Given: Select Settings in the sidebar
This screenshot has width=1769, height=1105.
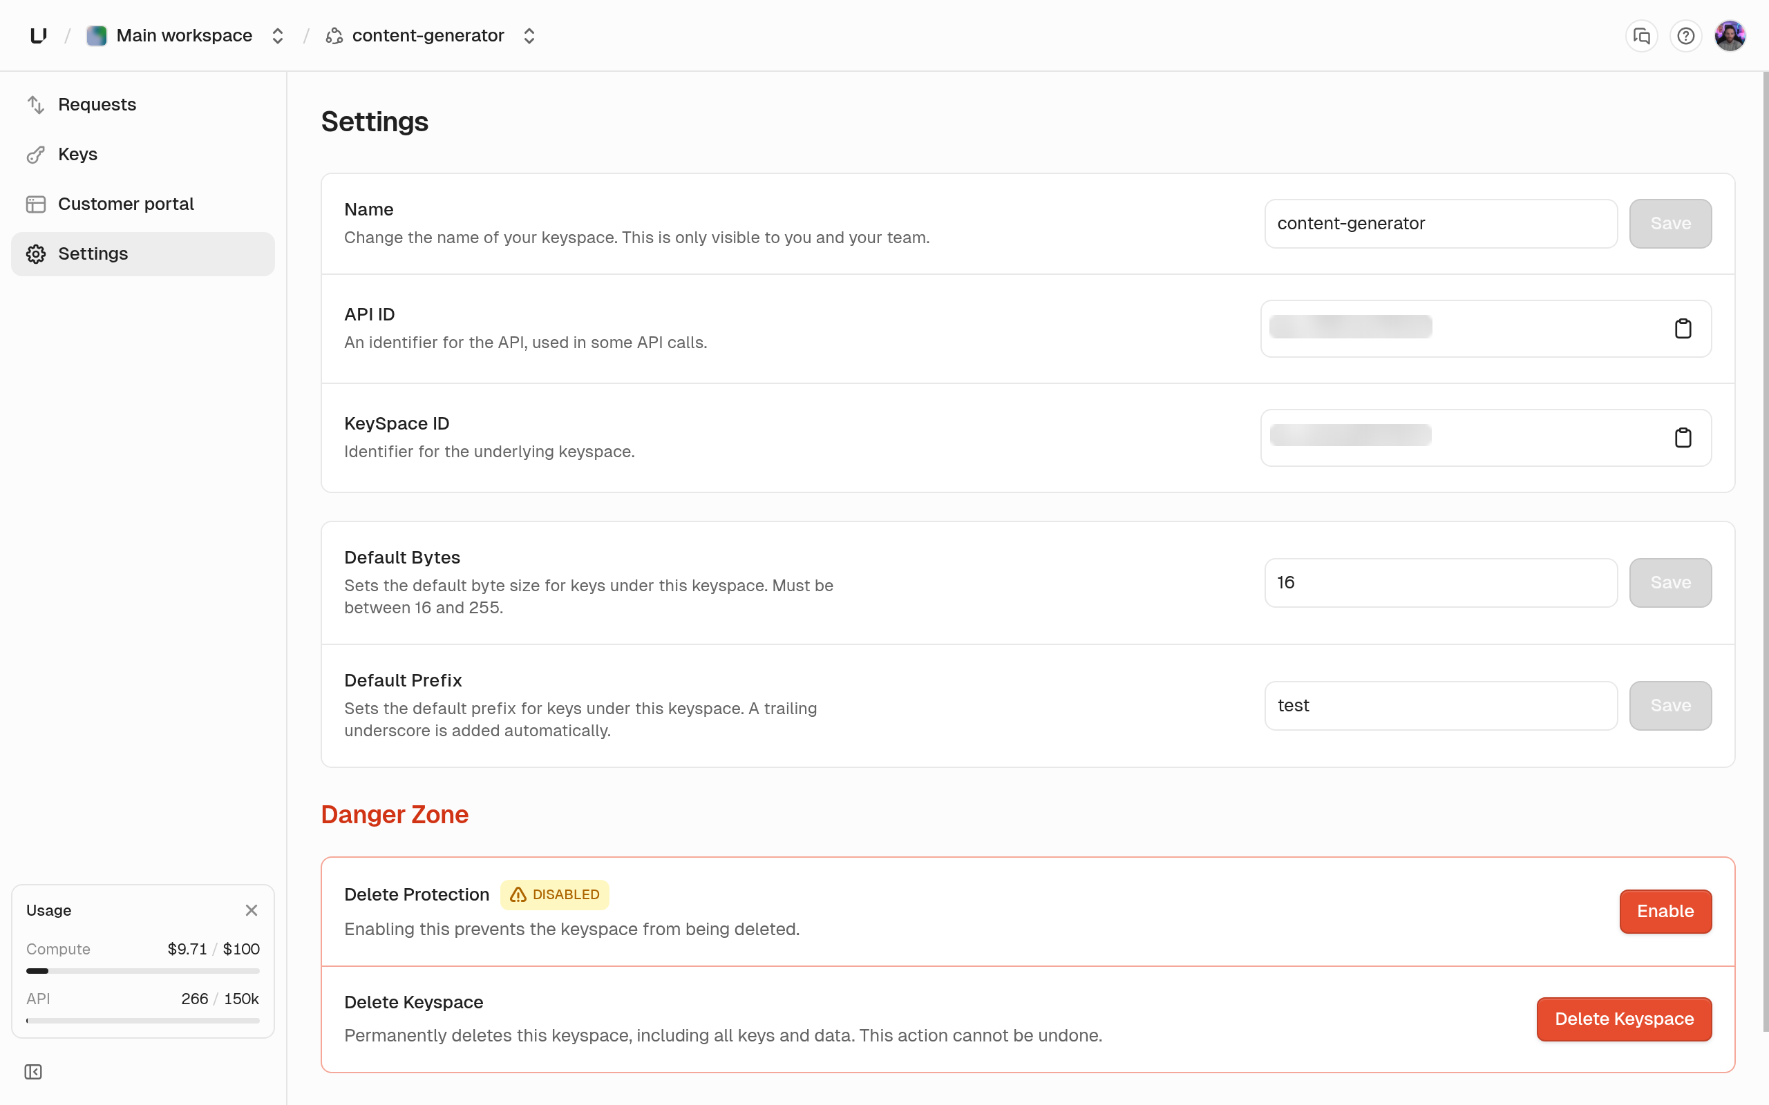Looking at the screenshot, I should coord(143,253).
